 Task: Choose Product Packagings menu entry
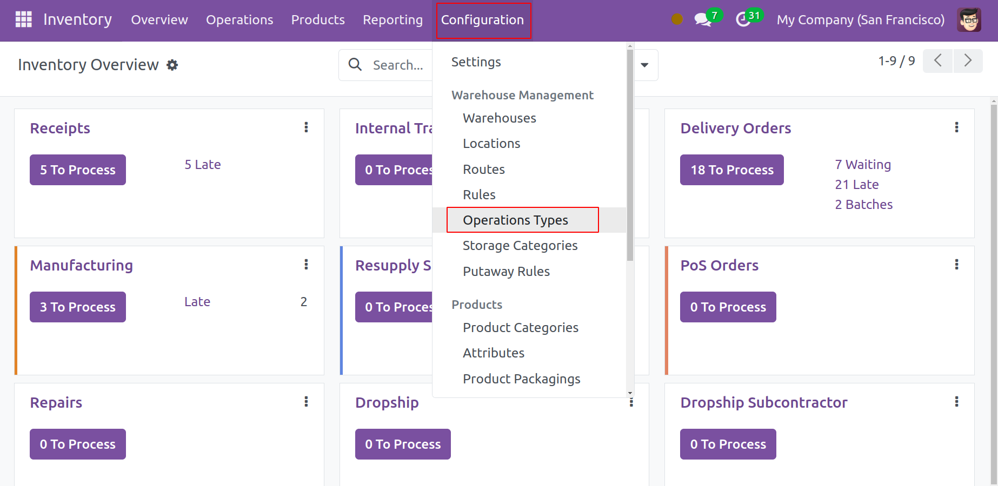click(522, 379)
